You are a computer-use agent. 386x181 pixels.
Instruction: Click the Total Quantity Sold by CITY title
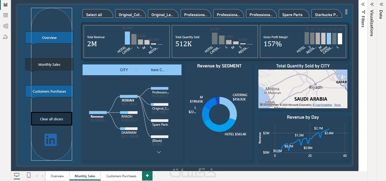click(303, 66)
